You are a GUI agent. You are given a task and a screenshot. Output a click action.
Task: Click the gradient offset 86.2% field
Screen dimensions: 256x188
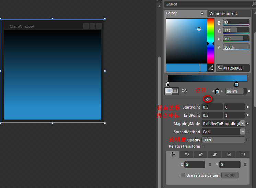(x=236, y=91)
